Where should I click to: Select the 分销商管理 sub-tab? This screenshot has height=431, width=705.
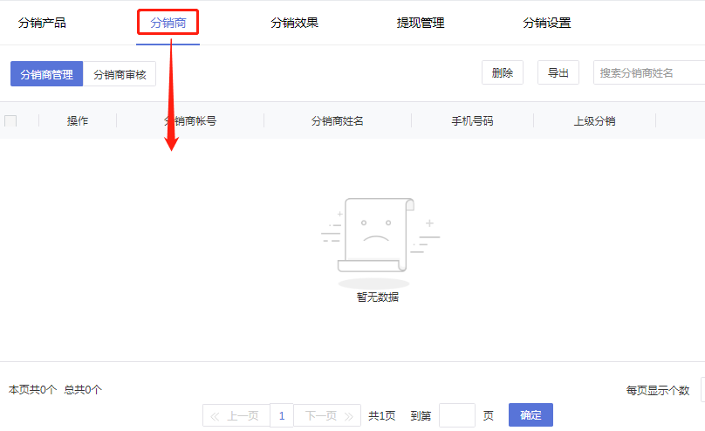tap(47, 74)
